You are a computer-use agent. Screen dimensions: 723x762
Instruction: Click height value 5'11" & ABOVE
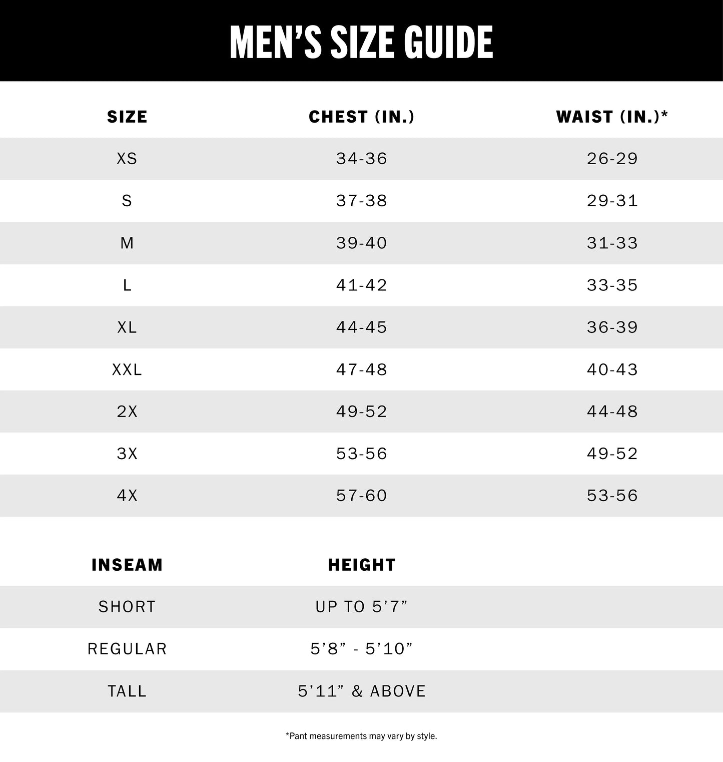click(361, 691)
